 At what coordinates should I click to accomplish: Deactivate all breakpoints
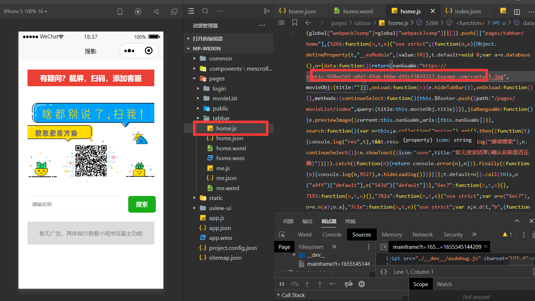(x=348, y=284)
